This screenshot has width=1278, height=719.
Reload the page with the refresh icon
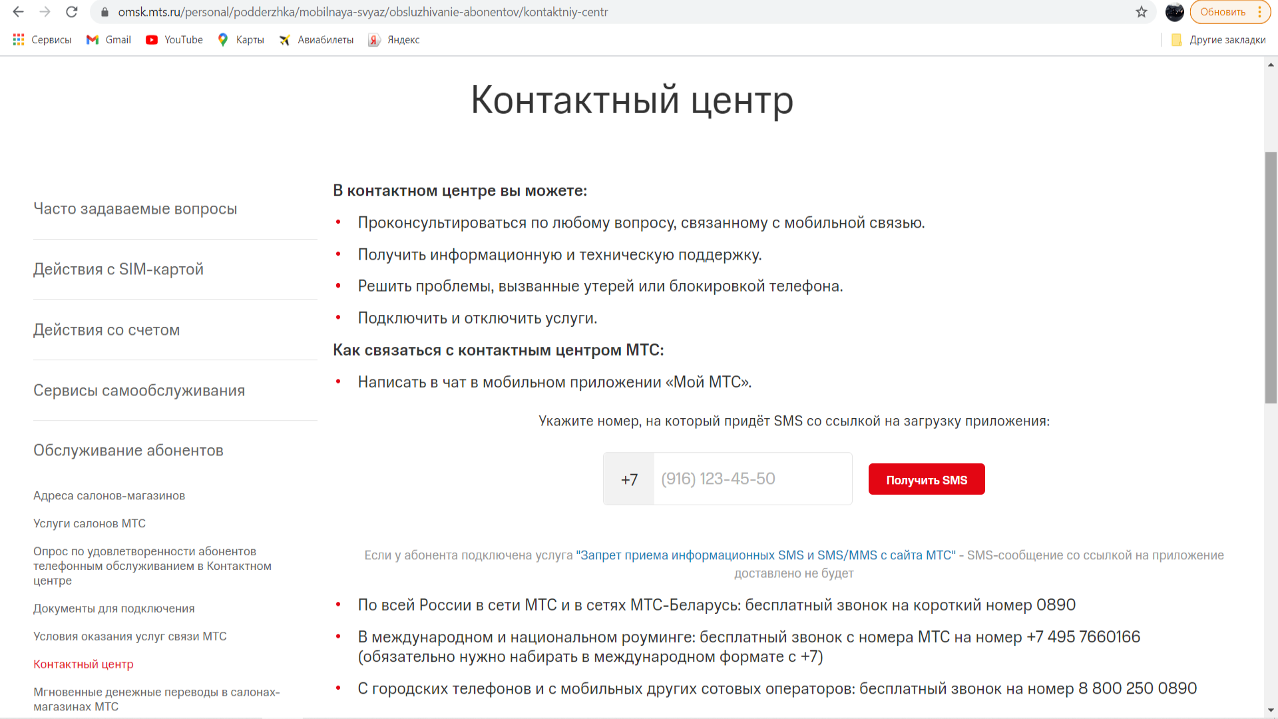coord(72,12)
